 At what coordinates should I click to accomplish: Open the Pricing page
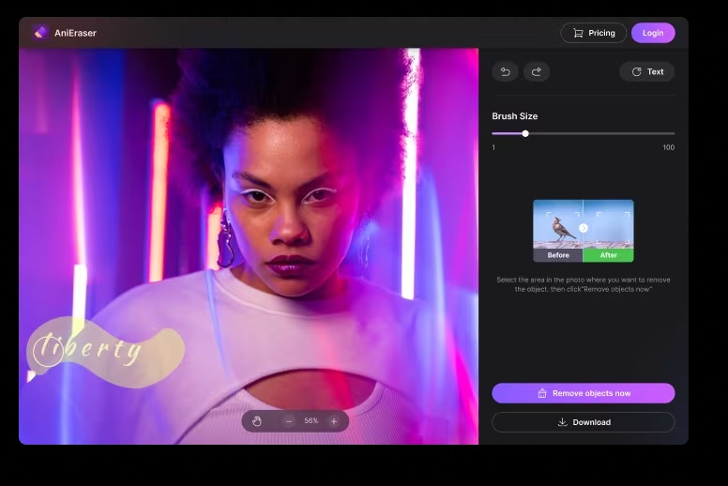(x=593, y=33)
